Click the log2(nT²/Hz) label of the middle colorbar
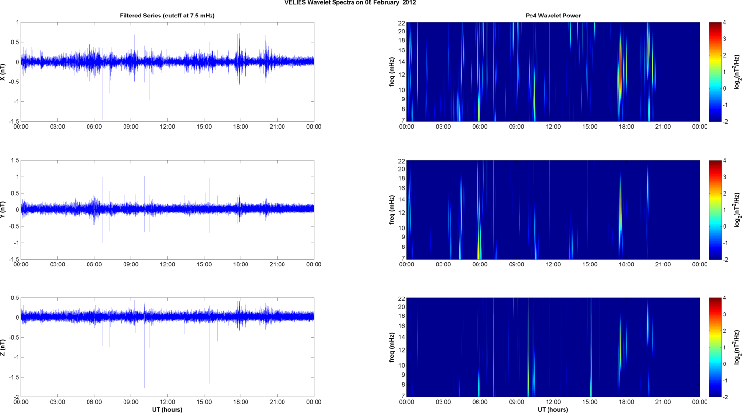 pyautogui.click(x=737, y=210)
